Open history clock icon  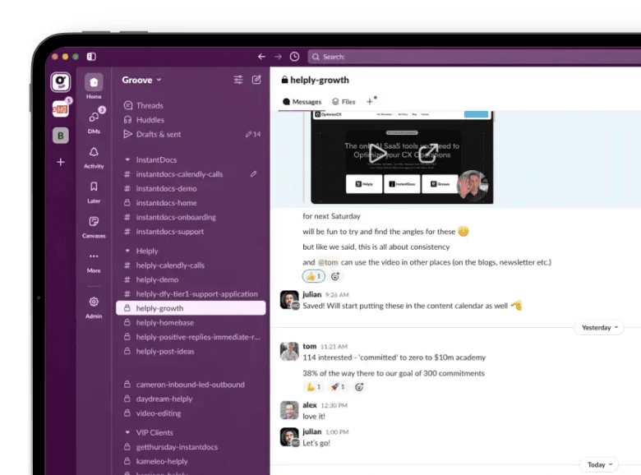tap(294, 57)
